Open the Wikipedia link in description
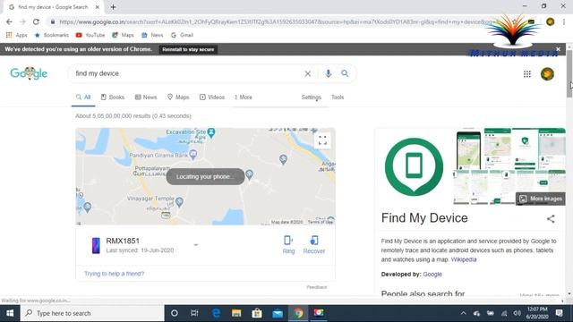 pyautogui.click(x=464, y=259)
